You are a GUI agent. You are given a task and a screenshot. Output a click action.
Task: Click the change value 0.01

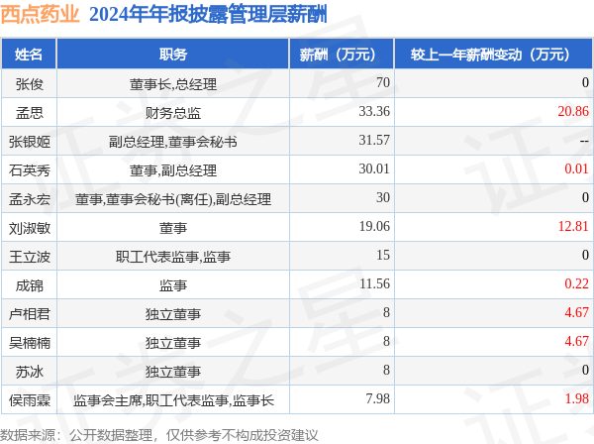tap(576, 169)
